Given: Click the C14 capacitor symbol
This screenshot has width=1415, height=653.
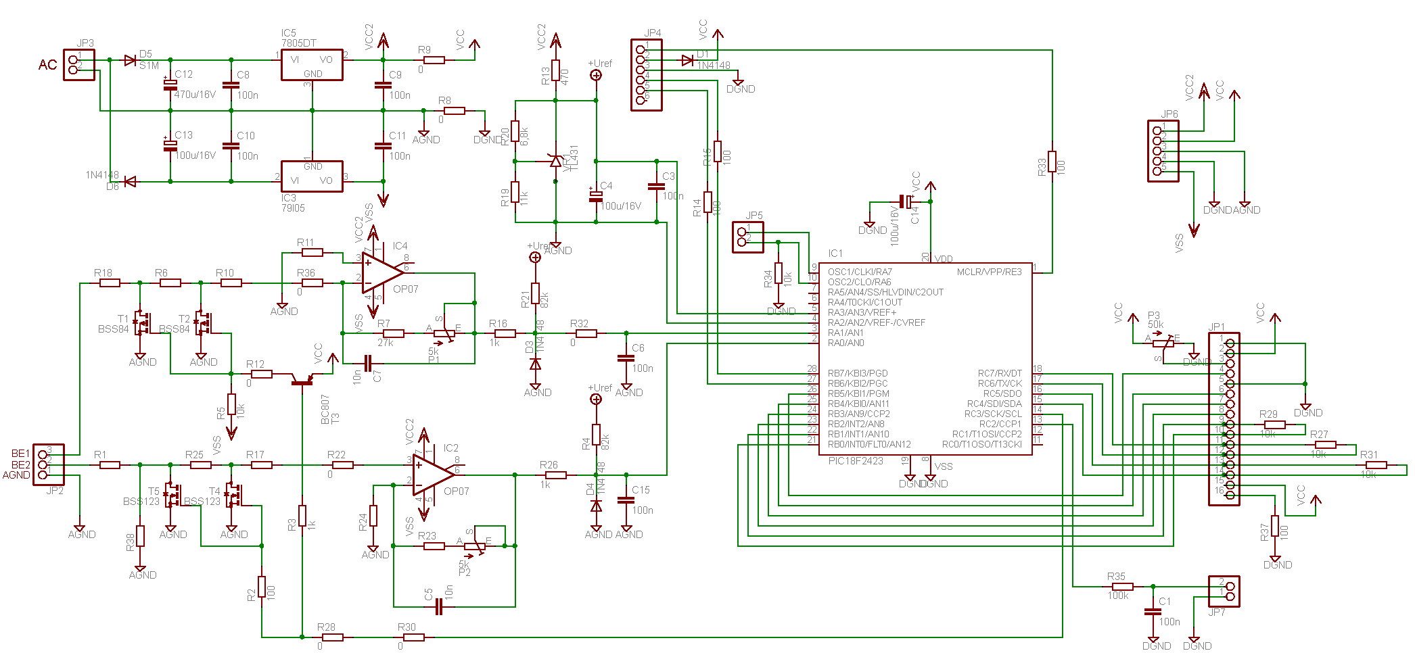Looking at the screenshot, I should 905,201.
